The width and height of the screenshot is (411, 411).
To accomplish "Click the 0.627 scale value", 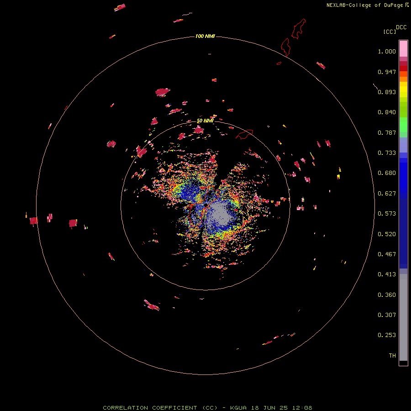I will pos(387,194).
